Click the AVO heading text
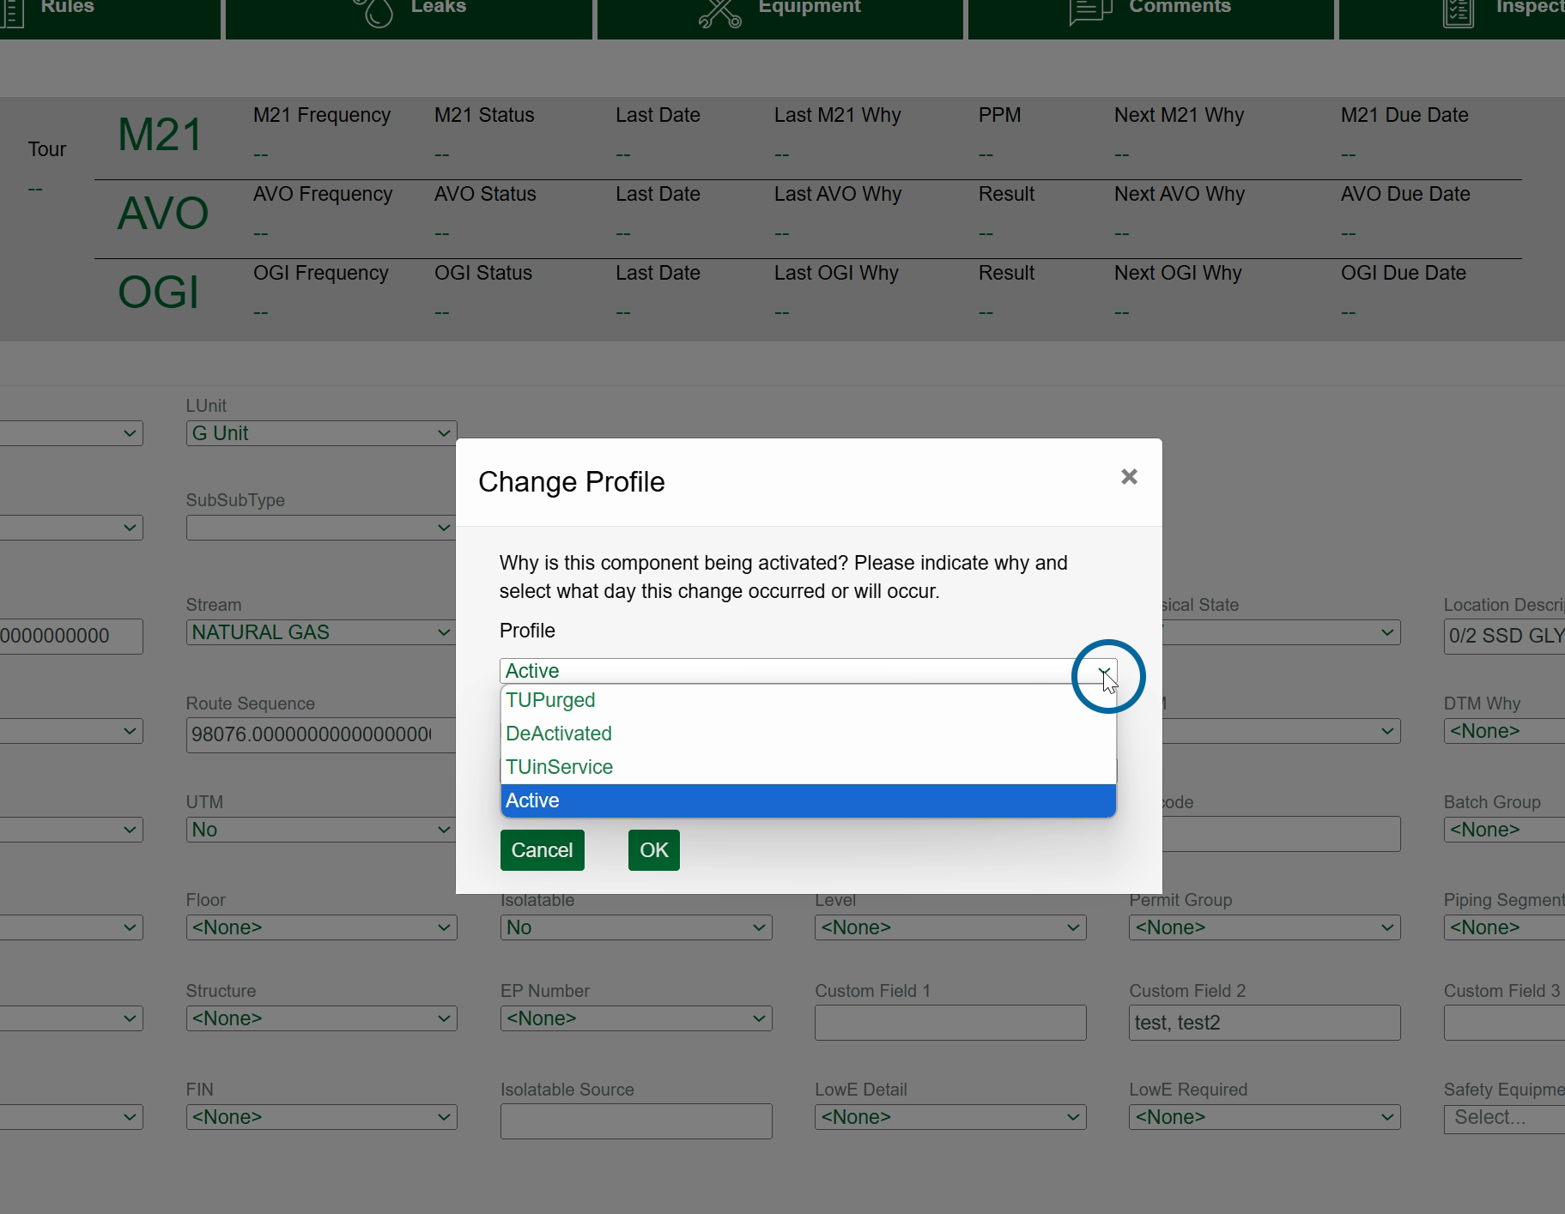 tap(163, 214)
